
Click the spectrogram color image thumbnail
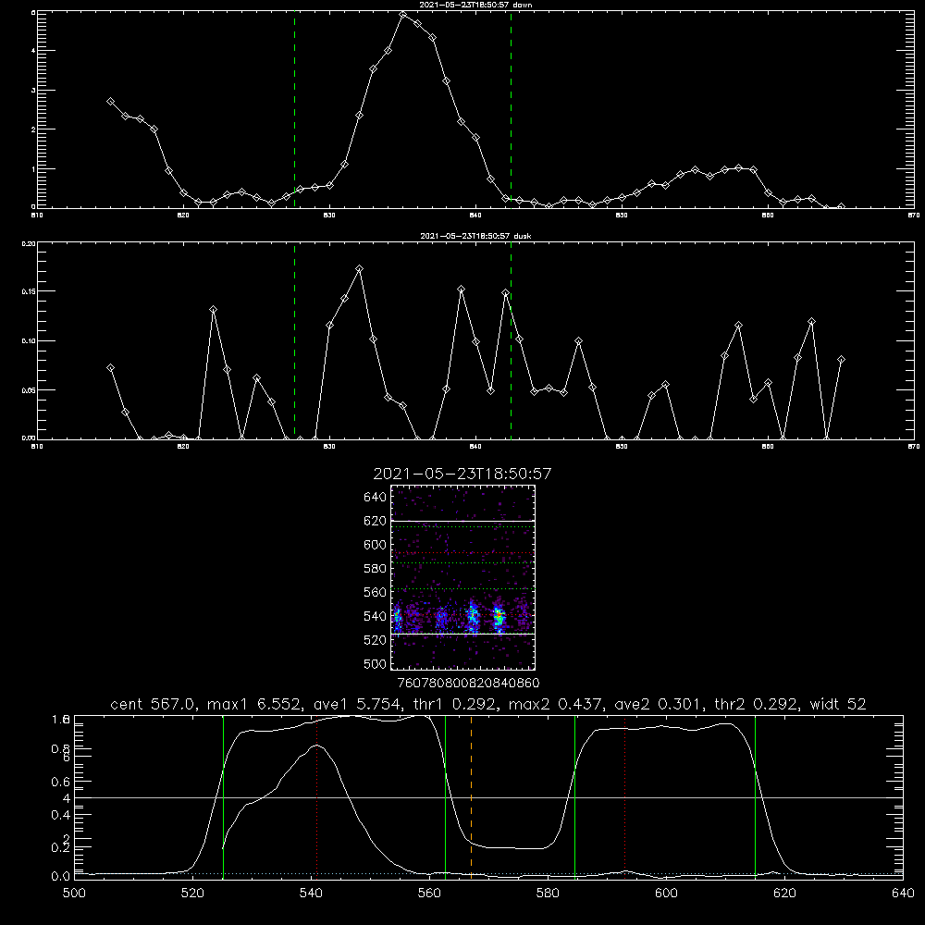coord(463,577)
